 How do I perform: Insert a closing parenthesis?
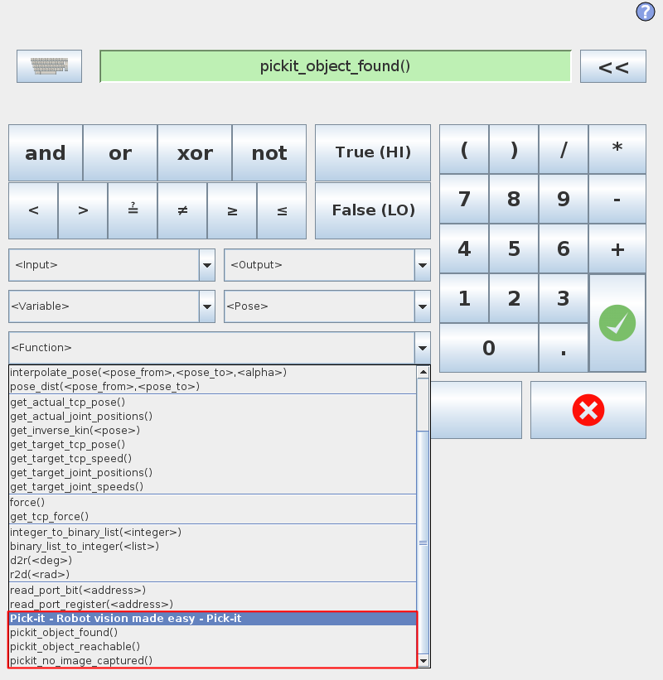click(514, 150)
